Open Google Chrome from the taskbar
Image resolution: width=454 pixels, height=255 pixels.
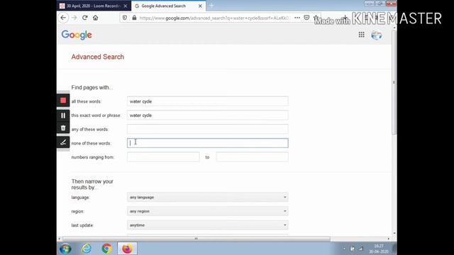click(x=107, y=249)
